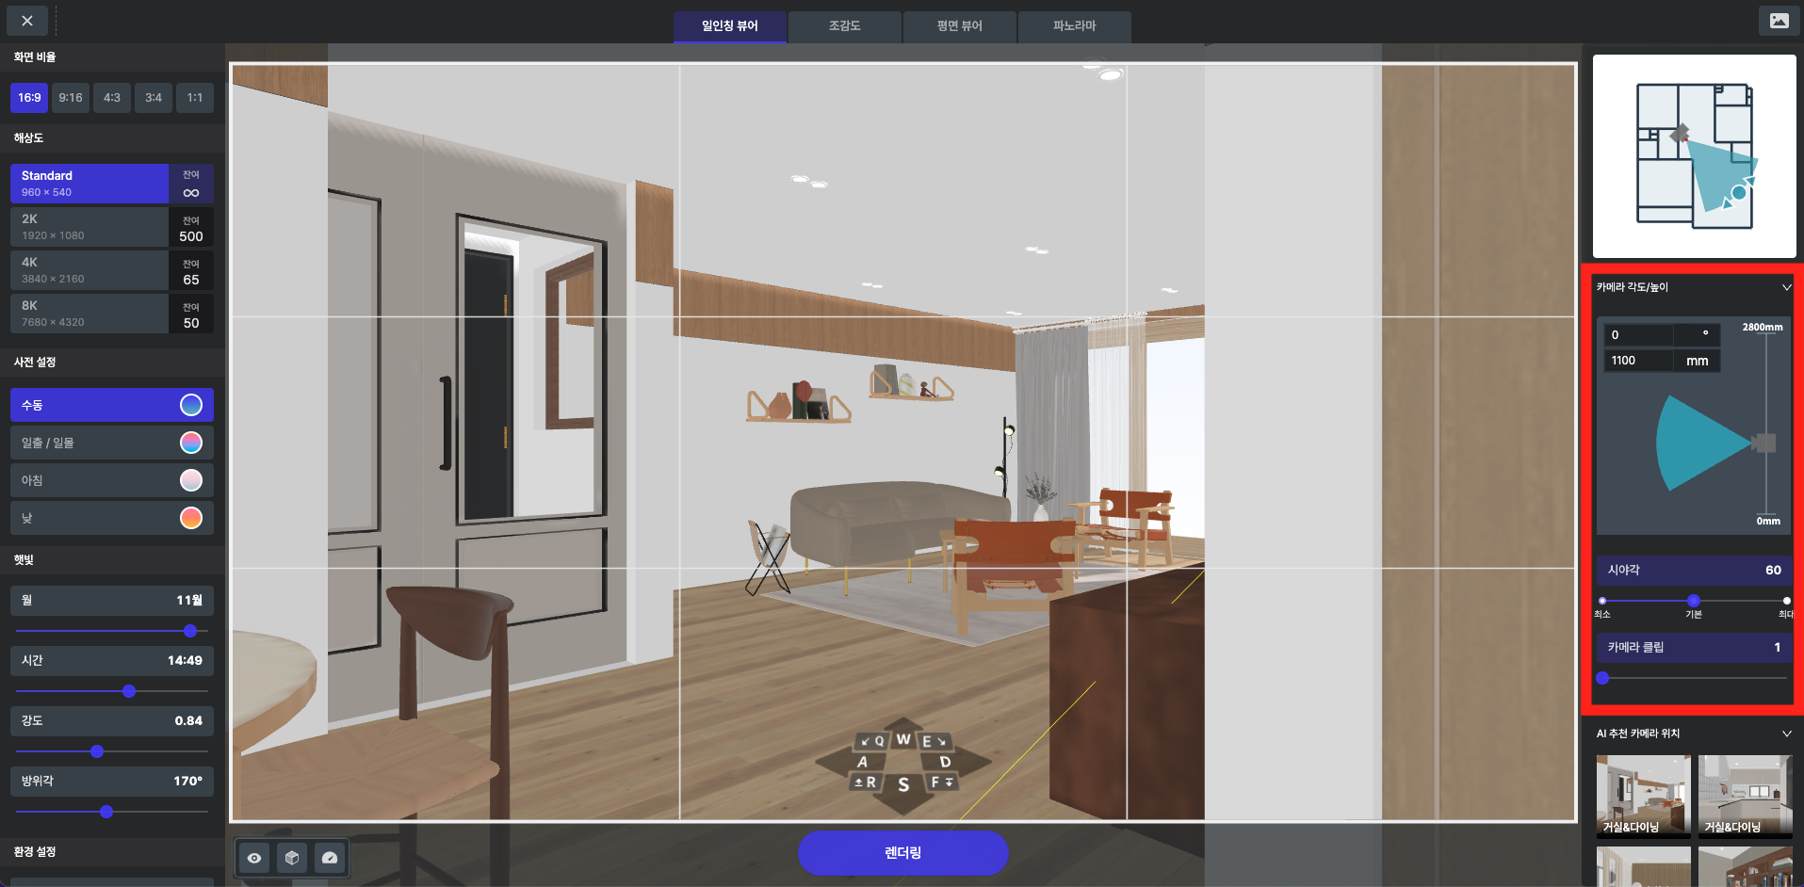Click the 강도 value 0.84 field
The image size is (1804, 887).
(112, 721)
